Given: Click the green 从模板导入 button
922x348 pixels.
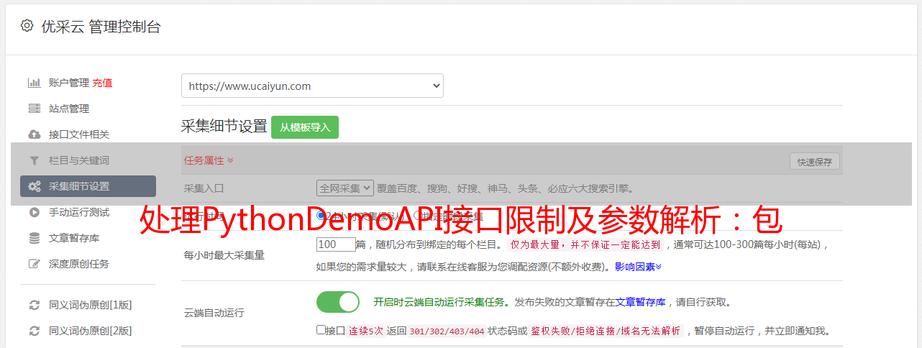Looking at the screenshot, I should tap(305, 127).
